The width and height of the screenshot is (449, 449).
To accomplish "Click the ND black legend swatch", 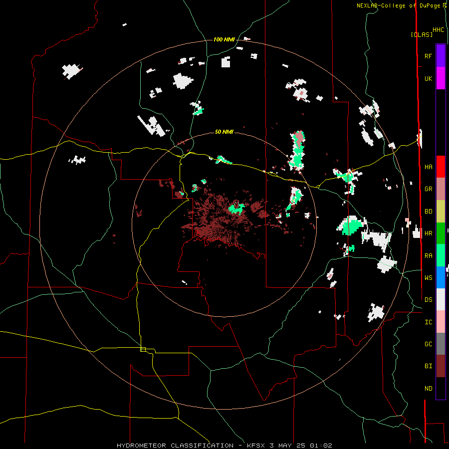I will click(x=441, y=388).
